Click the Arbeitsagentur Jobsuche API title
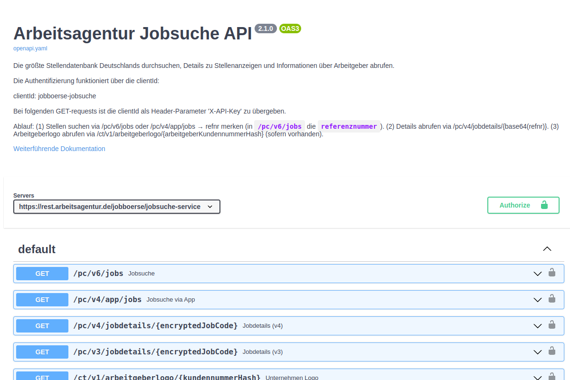The width and height of the screenshot is (570, 380). [133, 34]
